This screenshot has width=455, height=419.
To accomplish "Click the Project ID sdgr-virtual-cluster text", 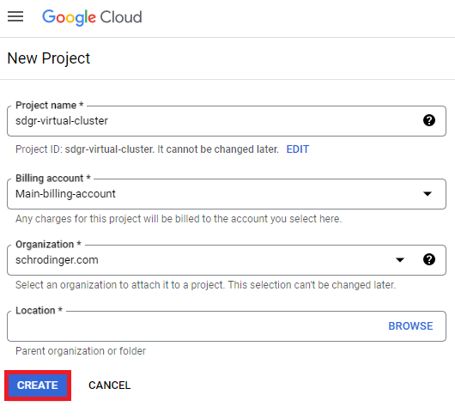I will pyautogui.click(x=109, y=149).
